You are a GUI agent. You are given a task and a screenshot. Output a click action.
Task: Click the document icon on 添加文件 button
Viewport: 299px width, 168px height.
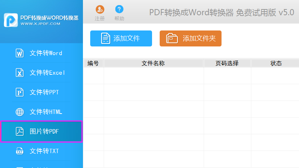pyautogui.click(x=105, y=38)
